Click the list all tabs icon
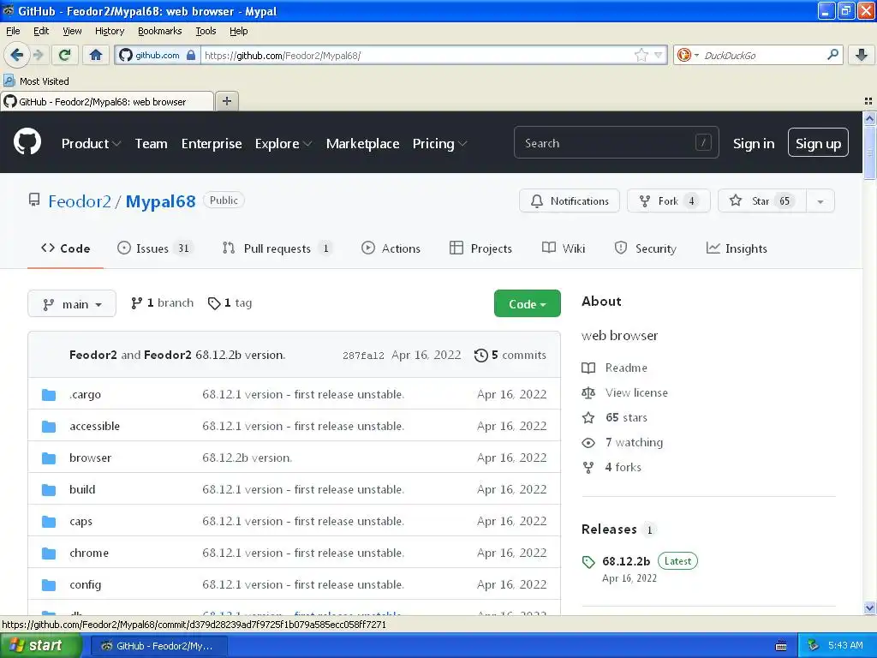The width and height of the screenshot is (877, 658). (868, 101)
